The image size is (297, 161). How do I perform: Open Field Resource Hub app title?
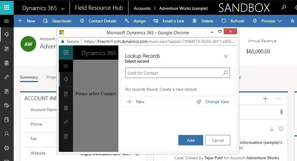point(99,8)
